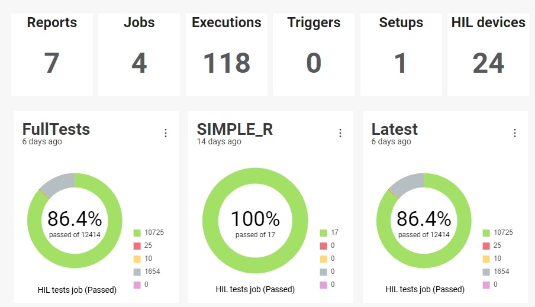Open the Setups summary tile
Viewport: 535px width, 307px height.
click(x=401, y=54)
